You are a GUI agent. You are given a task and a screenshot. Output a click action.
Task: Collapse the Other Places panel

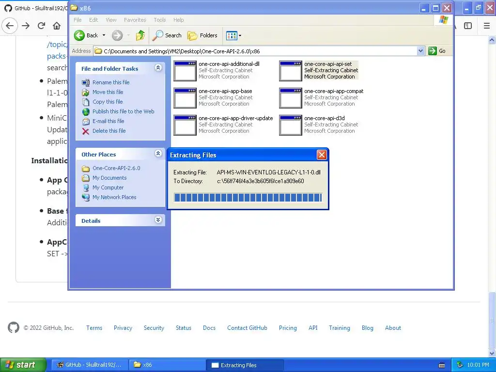point(158,154)
